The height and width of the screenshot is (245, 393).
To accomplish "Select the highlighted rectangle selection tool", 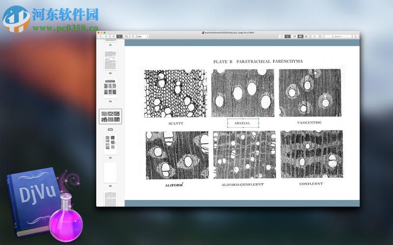I will pyautogui.click(x=119, y=36).
